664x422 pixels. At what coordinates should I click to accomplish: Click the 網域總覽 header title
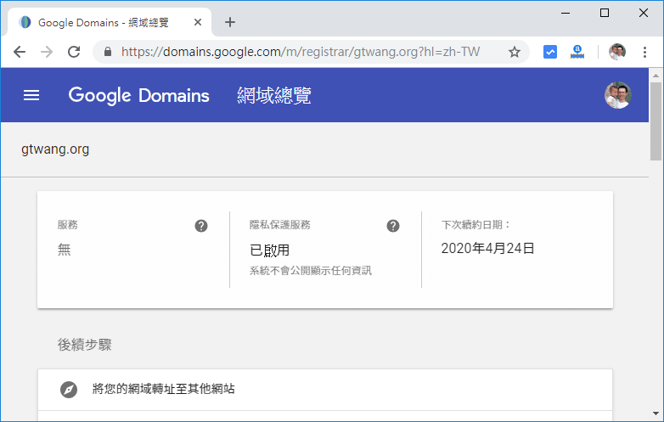tap(274, 96)
